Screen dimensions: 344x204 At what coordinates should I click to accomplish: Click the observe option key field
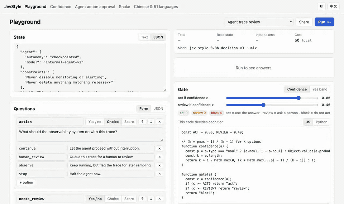coord(41,165)
